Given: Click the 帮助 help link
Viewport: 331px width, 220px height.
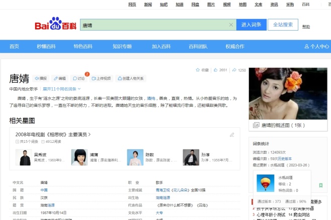Looking at the screenshot, I should [x=306, y=27].
